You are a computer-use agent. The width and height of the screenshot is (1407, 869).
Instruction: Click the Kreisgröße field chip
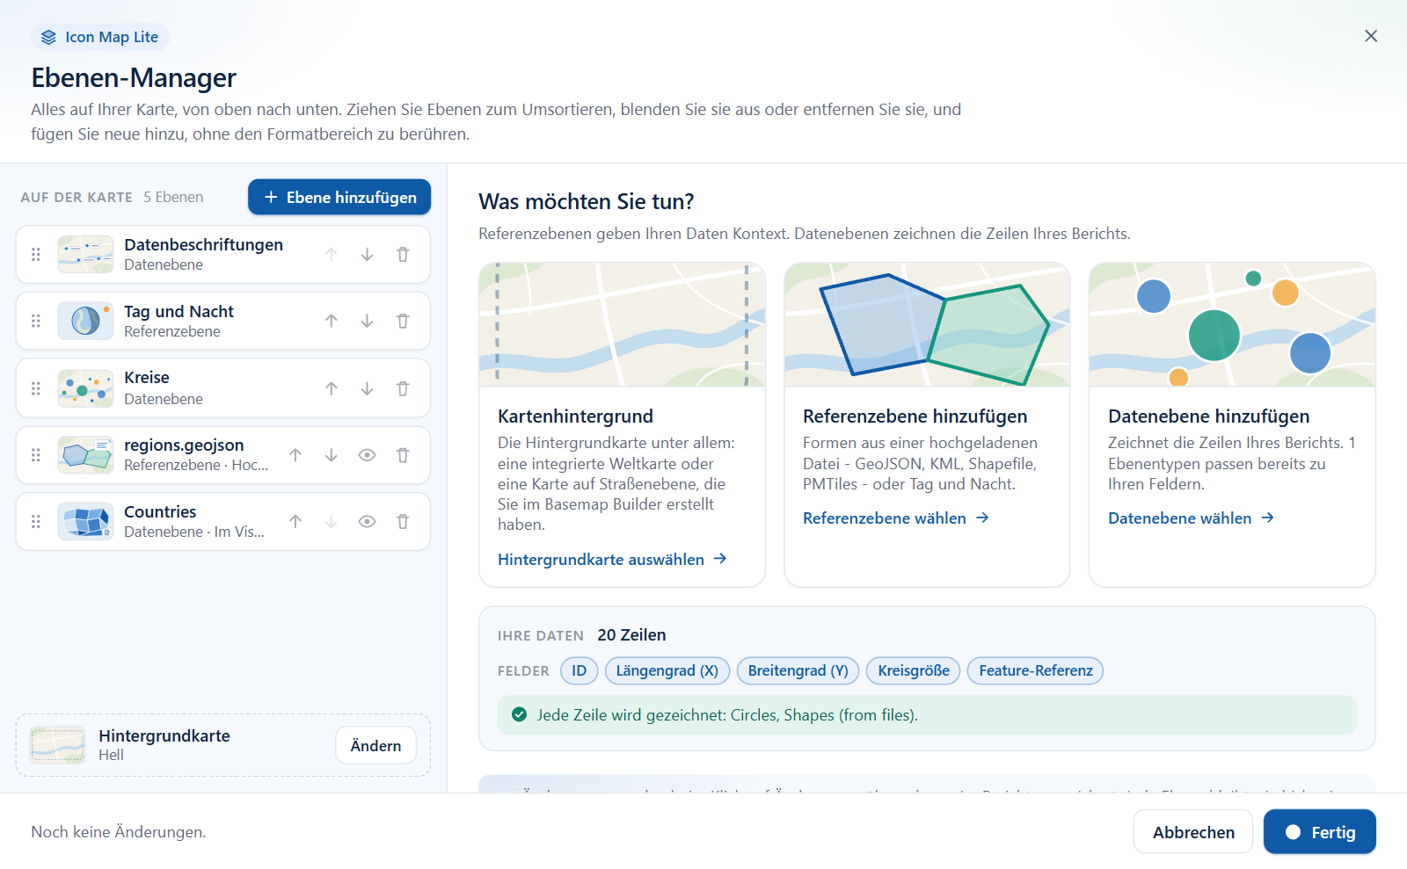click(914, 670)
